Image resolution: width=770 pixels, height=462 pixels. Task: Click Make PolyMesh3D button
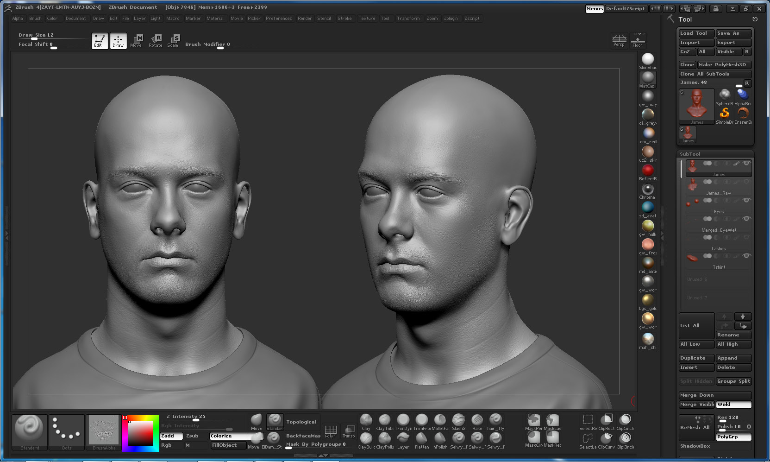724,65
